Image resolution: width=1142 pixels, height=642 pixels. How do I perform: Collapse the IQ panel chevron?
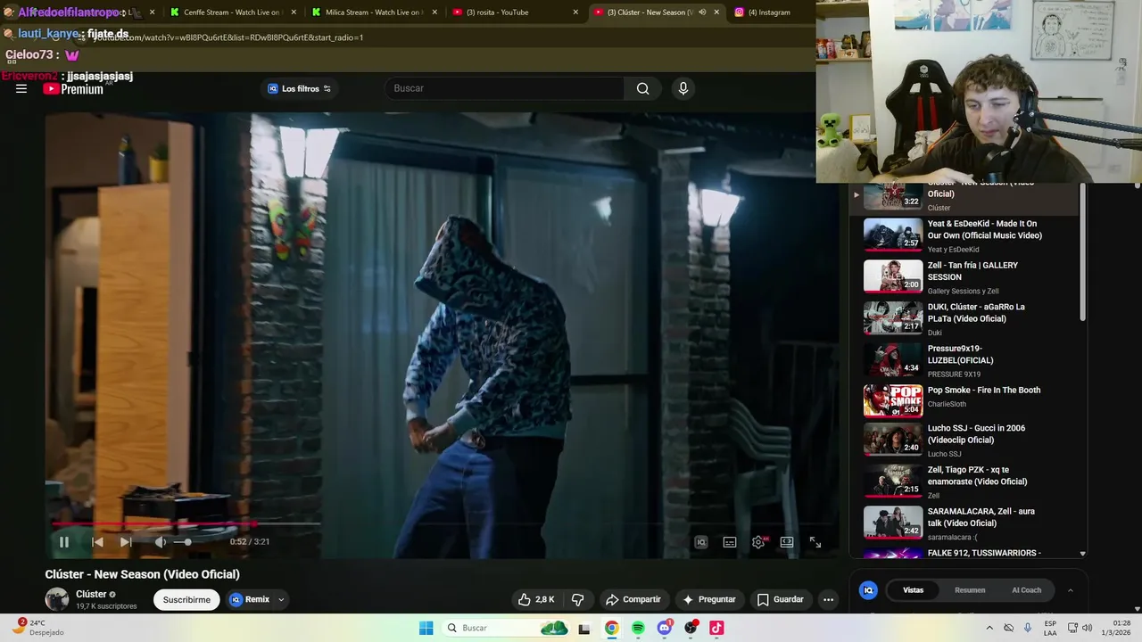coord(1070,590)
